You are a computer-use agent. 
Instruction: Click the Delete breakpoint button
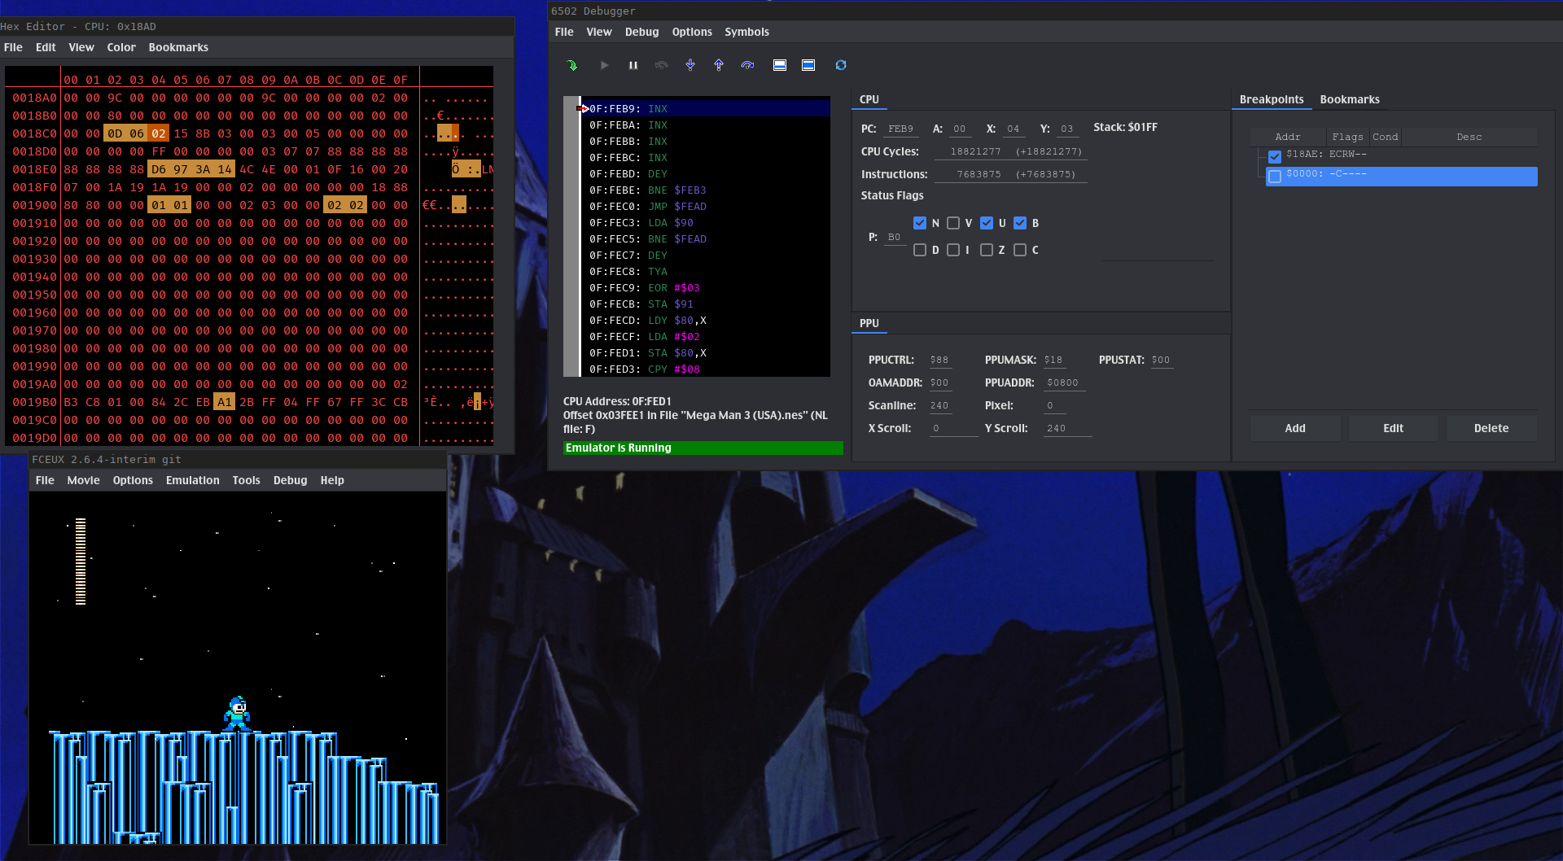(1491, 427)
